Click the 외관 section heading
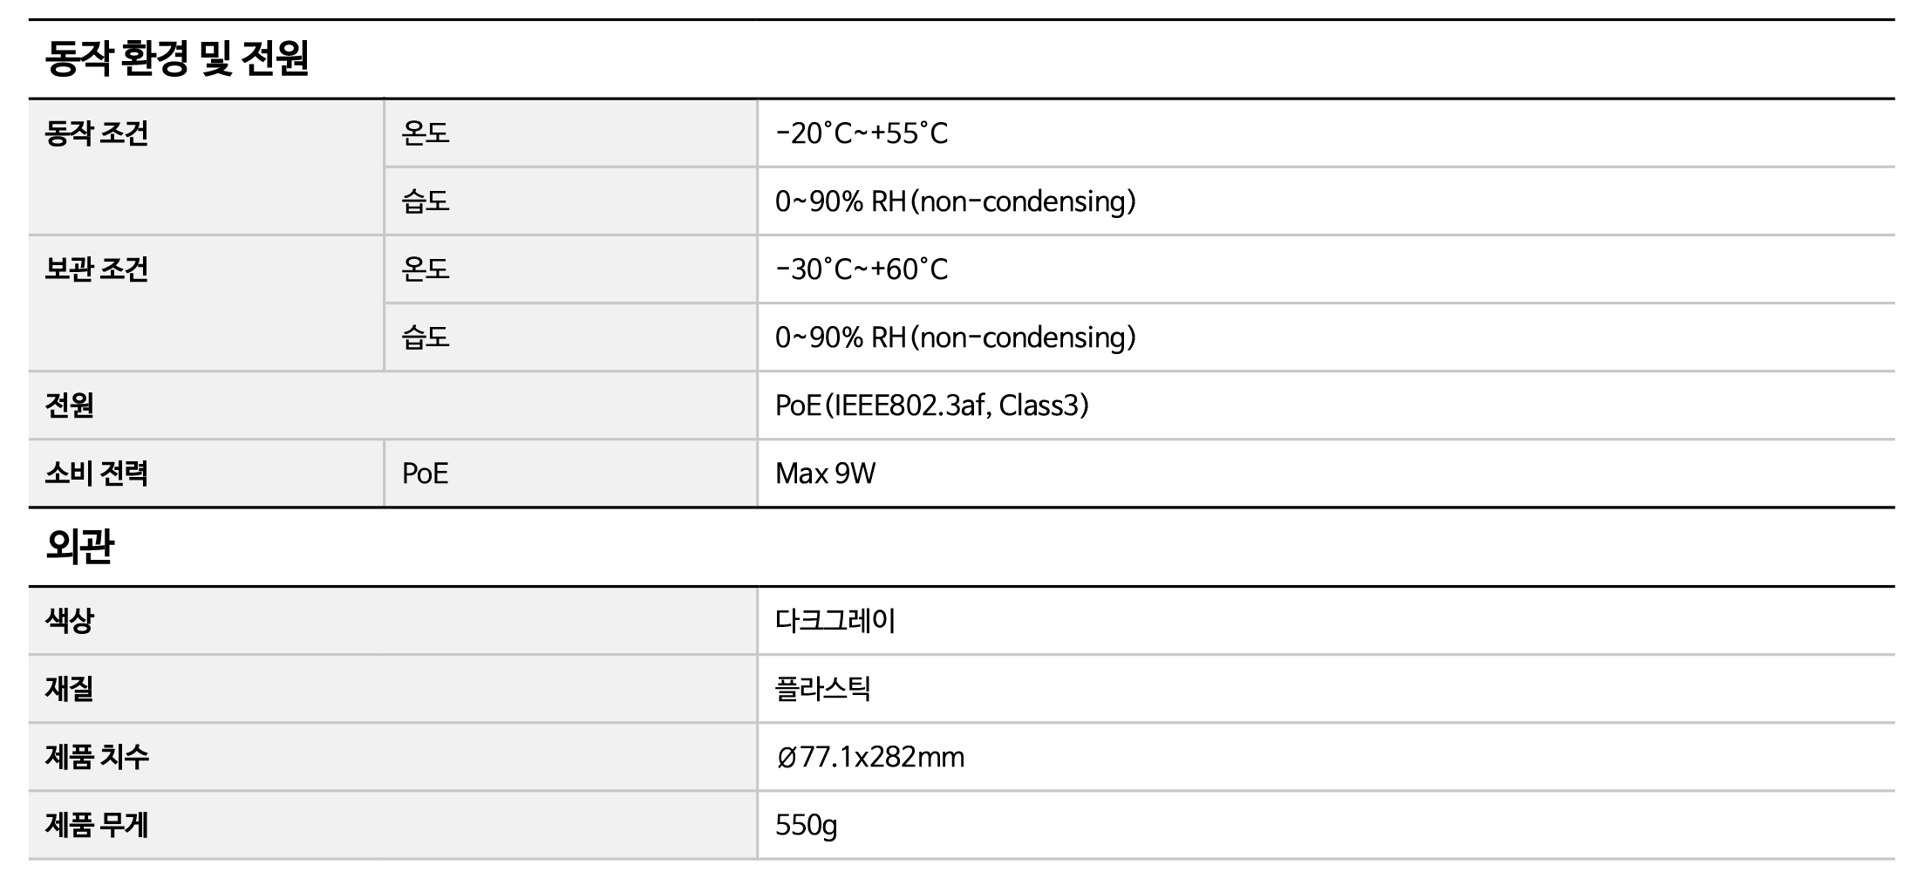Image resolution: width=1921 pixels, height=879 pixels. [79, 547]
